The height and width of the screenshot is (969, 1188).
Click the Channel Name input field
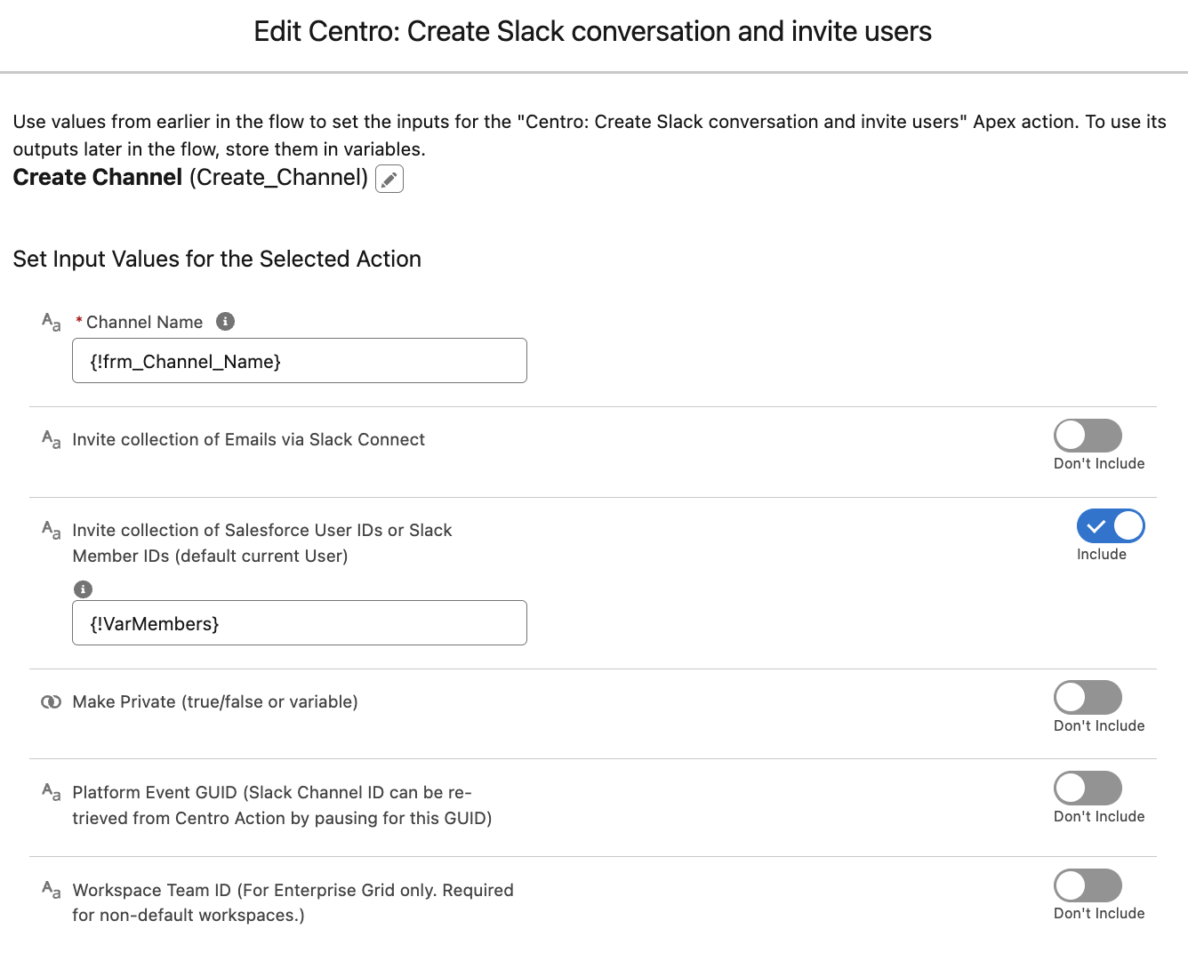[300, 361]
